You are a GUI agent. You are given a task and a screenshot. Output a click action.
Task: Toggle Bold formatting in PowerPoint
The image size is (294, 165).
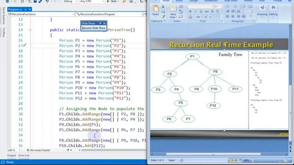click(190, 11)
